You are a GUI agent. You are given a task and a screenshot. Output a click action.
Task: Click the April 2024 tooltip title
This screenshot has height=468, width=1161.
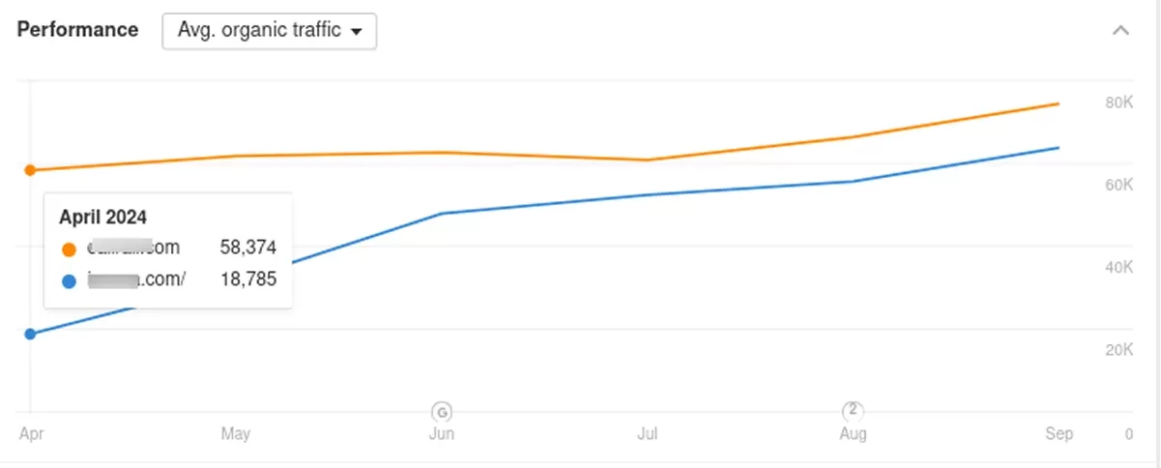pyautogui.click(x=102, y=217)
